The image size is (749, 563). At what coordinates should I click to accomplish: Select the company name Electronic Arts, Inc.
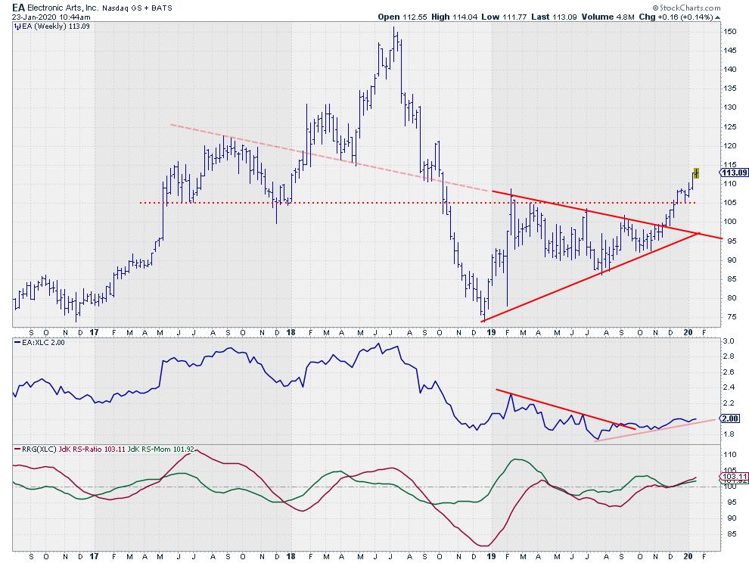coord(63,8)
